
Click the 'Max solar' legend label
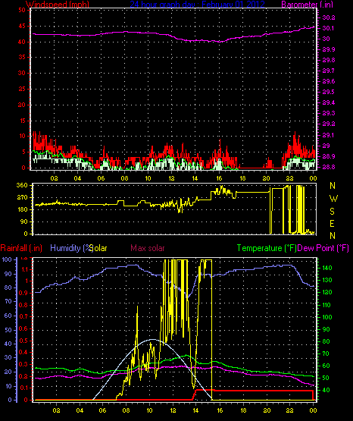pos(148,248)
